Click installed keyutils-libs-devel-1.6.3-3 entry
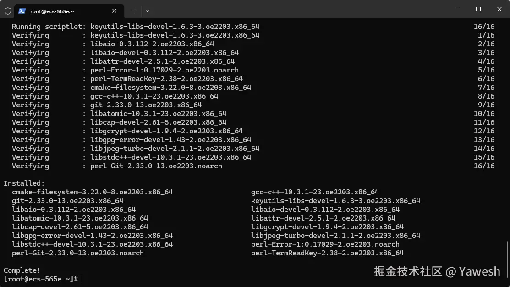510x287 pixels. 336,201
